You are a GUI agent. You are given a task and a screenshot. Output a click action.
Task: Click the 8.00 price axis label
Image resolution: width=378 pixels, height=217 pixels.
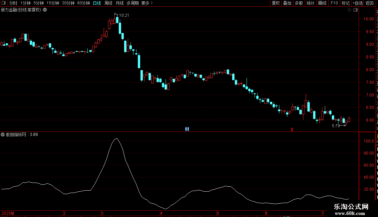(370, 70)
